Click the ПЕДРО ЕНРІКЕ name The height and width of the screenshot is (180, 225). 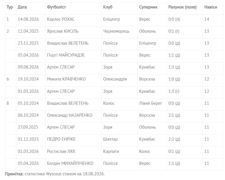pos(61,139)
